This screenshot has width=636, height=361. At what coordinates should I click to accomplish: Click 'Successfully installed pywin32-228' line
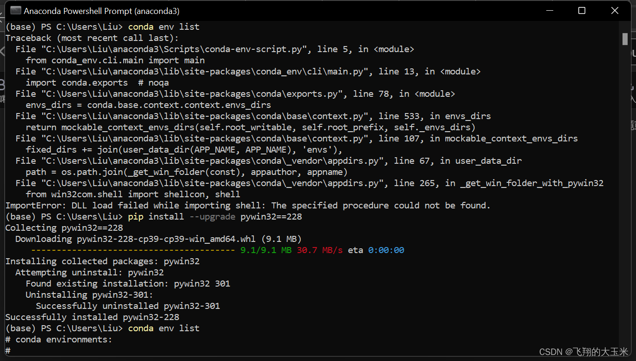click(x=92, y=317)
